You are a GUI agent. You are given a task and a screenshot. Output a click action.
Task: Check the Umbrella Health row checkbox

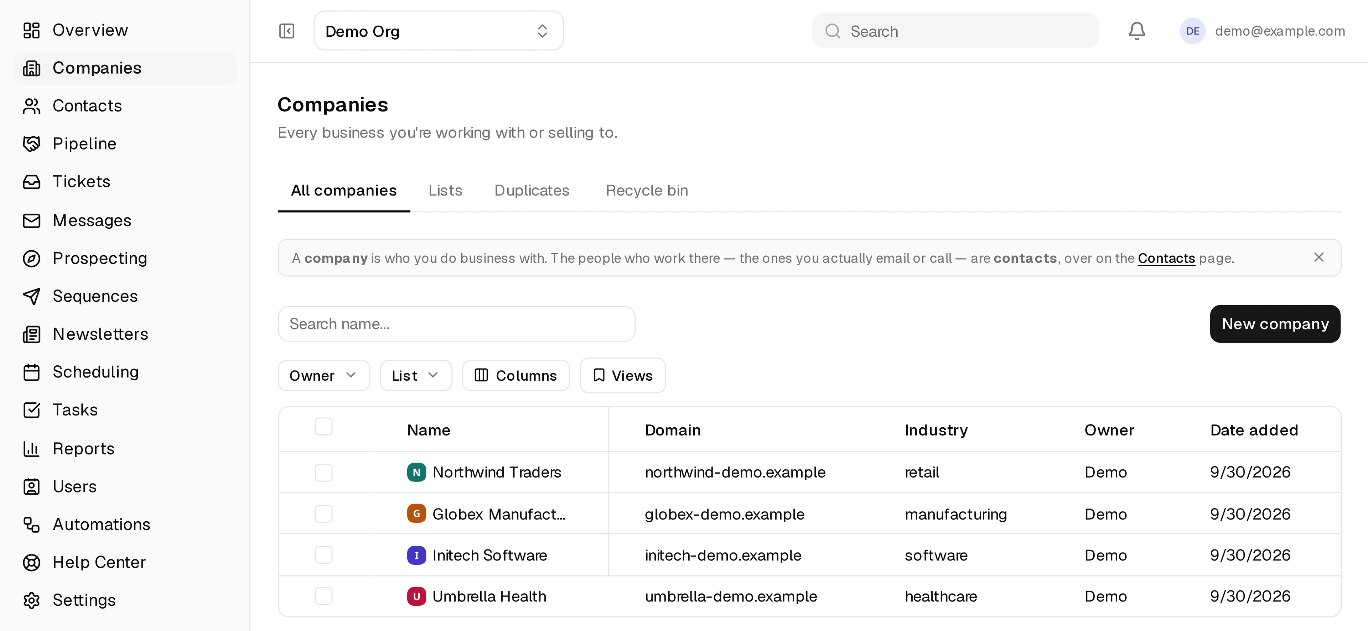323,596
